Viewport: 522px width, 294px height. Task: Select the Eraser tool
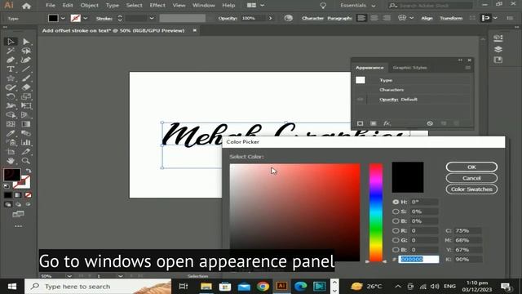(x=26, y=87)
